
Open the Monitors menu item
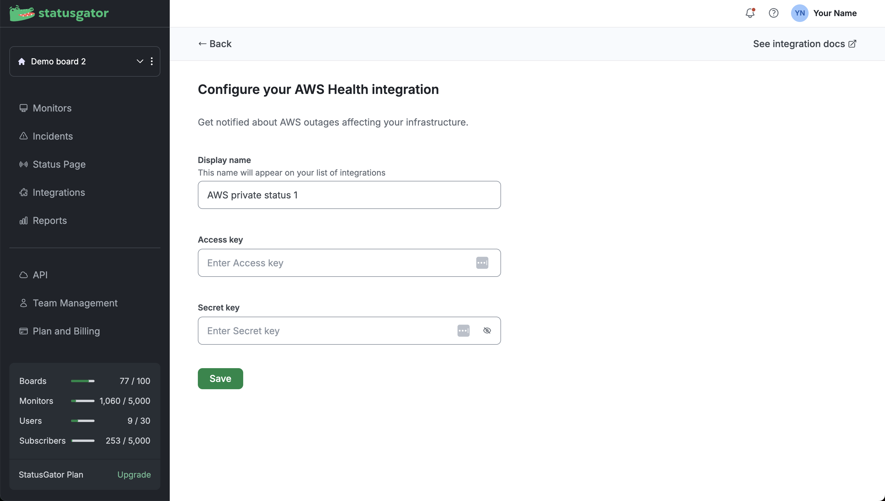point(52,108)
